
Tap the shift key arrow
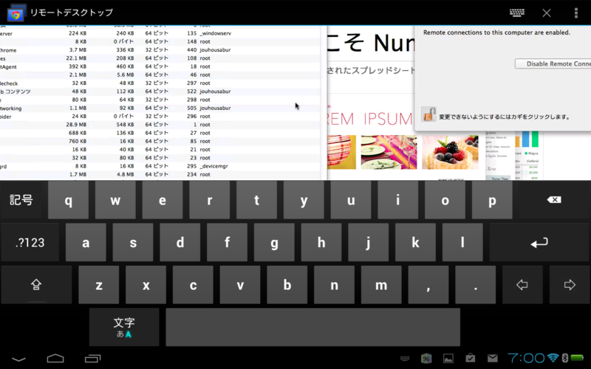(x=36, y=285)
